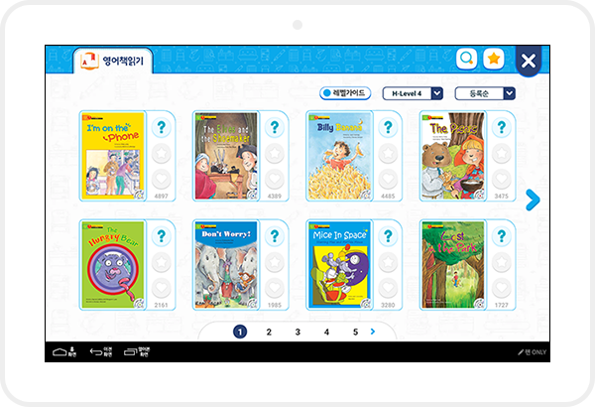The height and width of the screenshot is (407, 595).
Task: Go to next book page with right arrow
Action: coord(533,200)
